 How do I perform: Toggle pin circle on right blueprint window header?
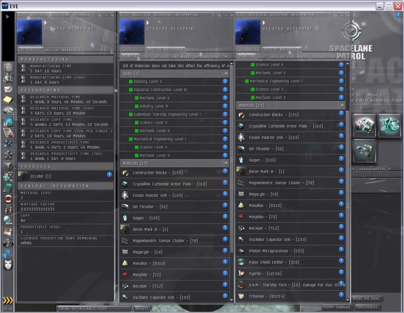[335, 15]
